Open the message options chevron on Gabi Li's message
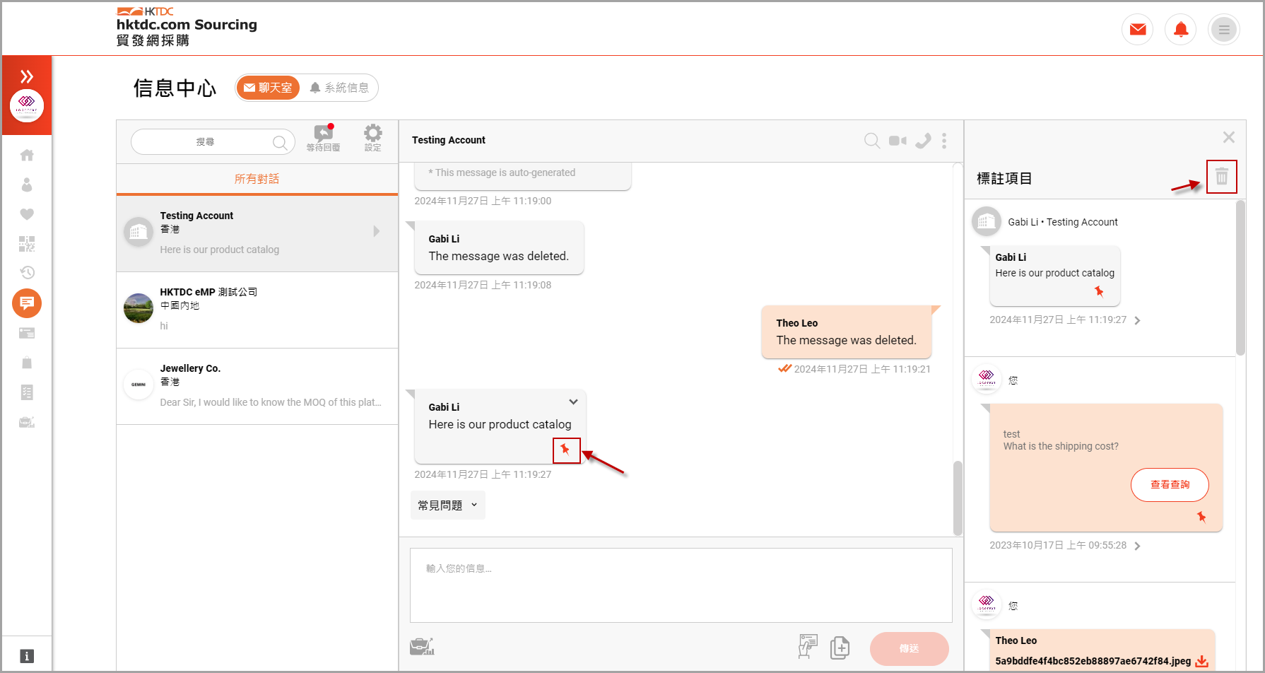This screenshot has height=673, width=1265. (x=573, y=402)
